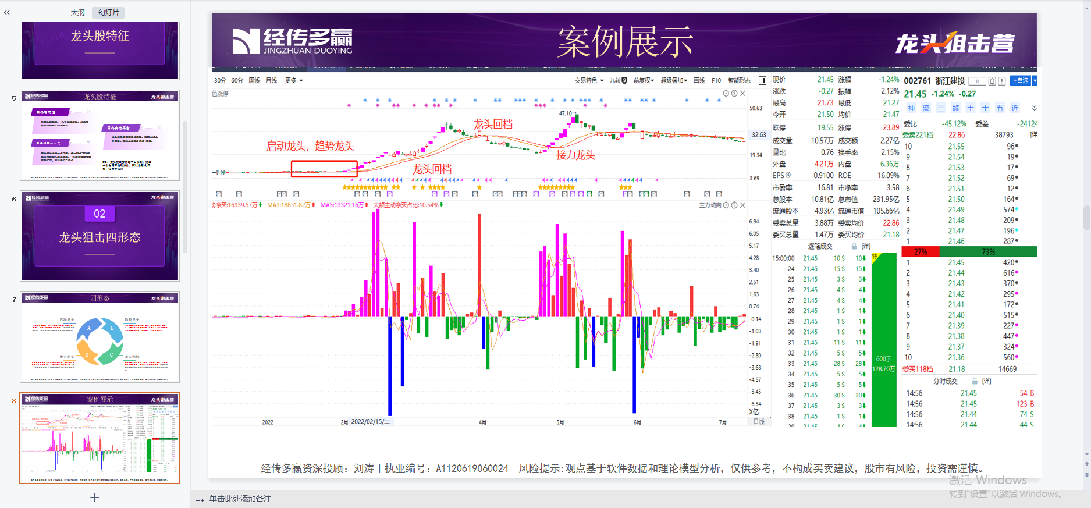Click the bell alert icon beside 浙江建投
The width and height of the screenshot is (1091, 508).
992,81
